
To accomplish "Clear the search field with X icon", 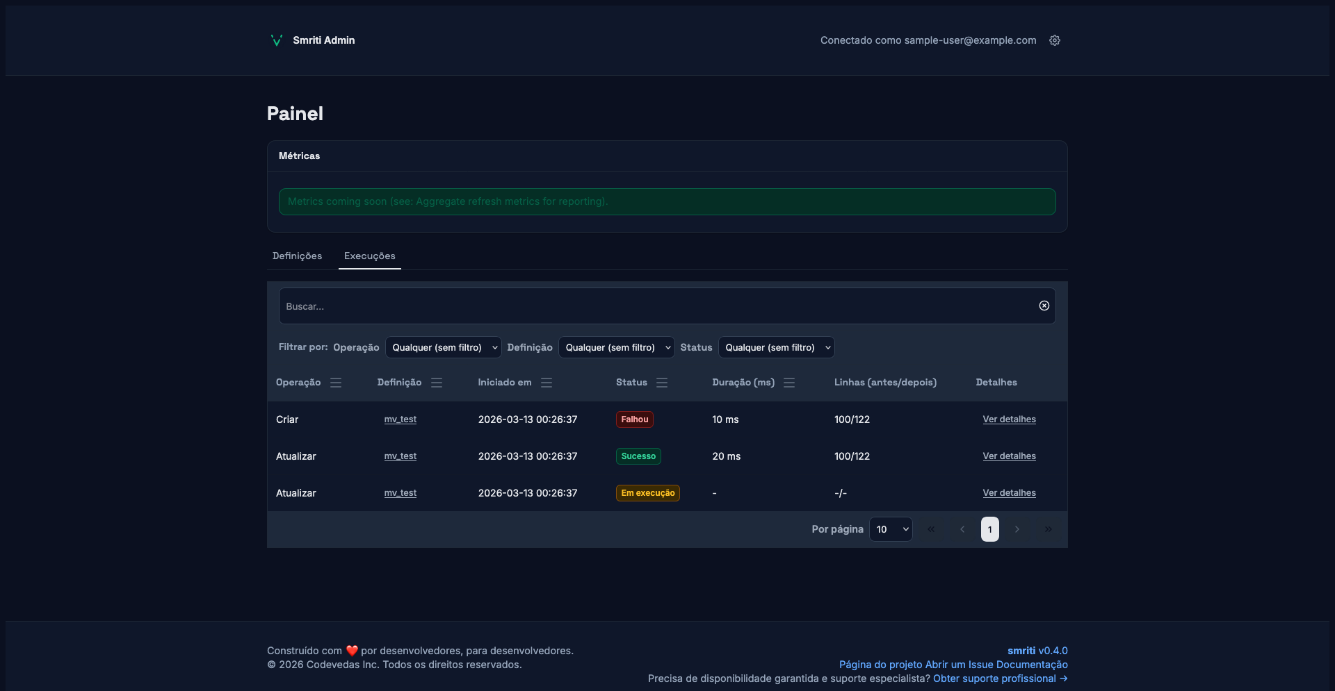I will click(x=1044, y=306).
